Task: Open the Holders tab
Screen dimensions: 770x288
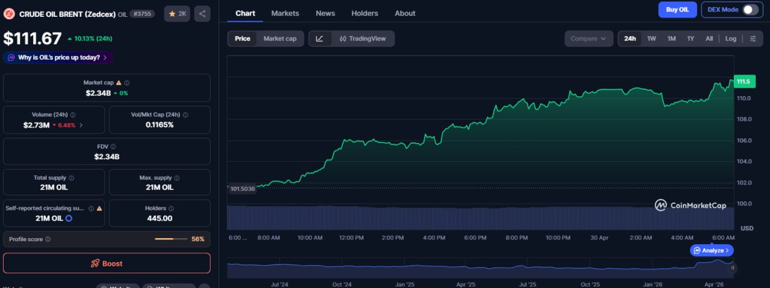Action: coord(365,13)
